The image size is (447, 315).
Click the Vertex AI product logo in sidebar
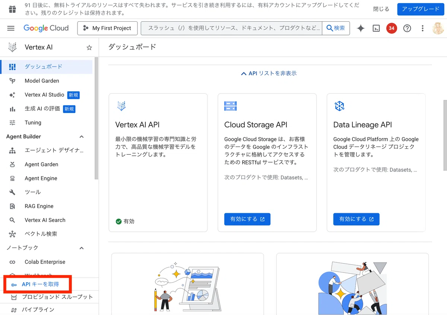[13, 47]
